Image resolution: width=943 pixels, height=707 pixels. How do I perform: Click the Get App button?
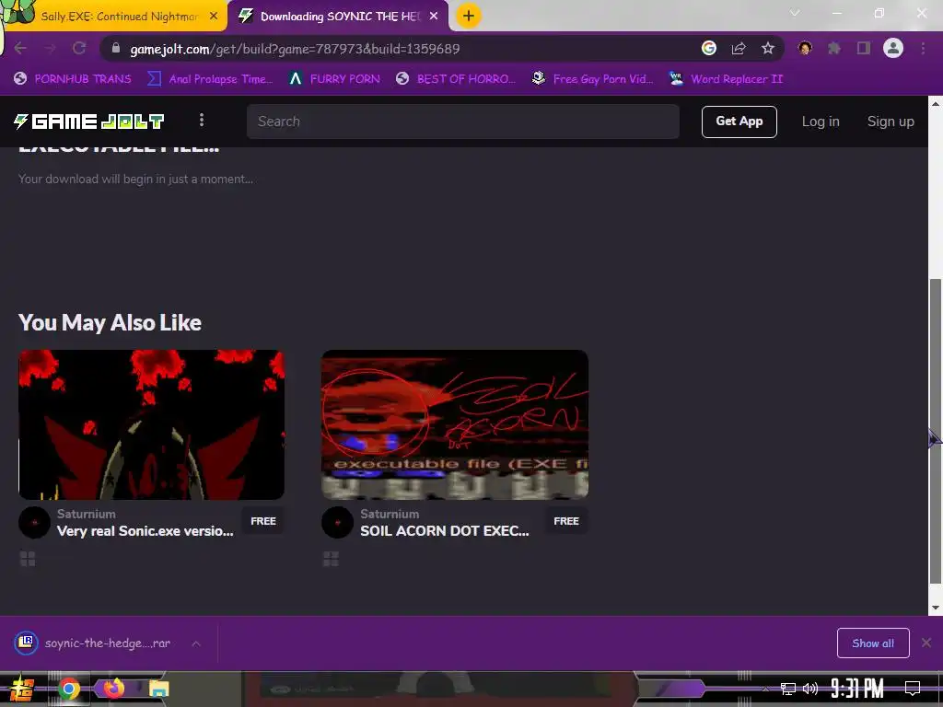click(739, 122)
